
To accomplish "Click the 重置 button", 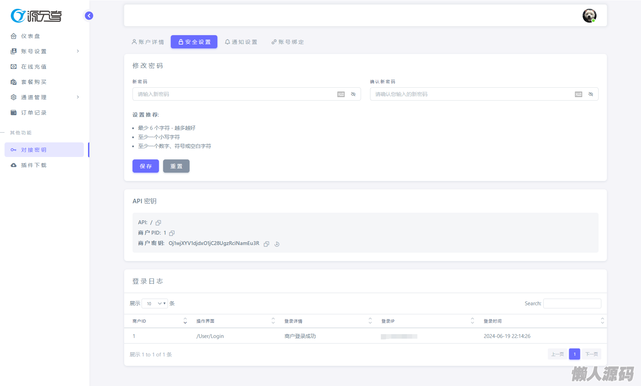I will pos(176,166).
